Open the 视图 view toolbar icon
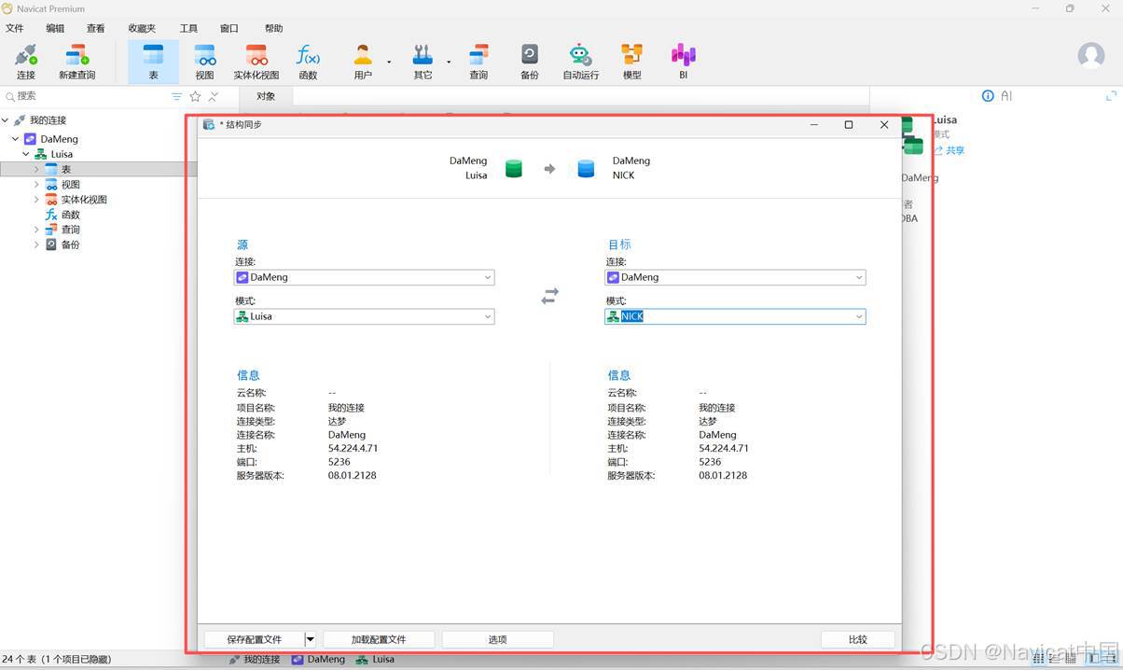Viewport: 1123px width, 670px height. pos(204,62)
